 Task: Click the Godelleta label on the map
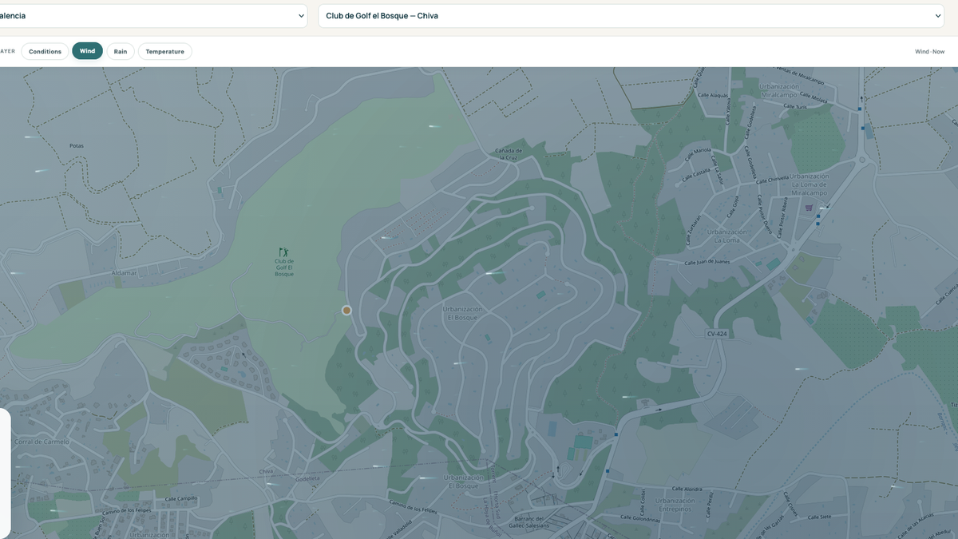pyautogui.click(x=307, y=479)
